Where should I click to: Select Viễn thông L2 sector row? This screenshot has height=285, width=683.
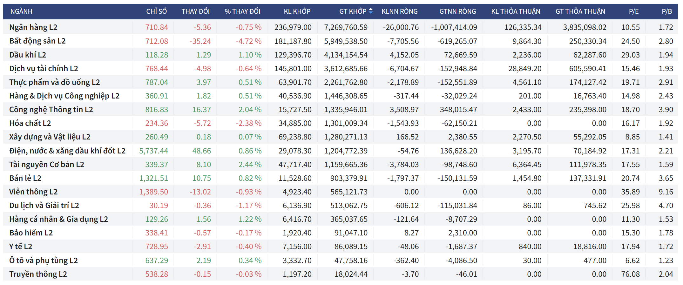pyautogui.click(x=33, y=192)
